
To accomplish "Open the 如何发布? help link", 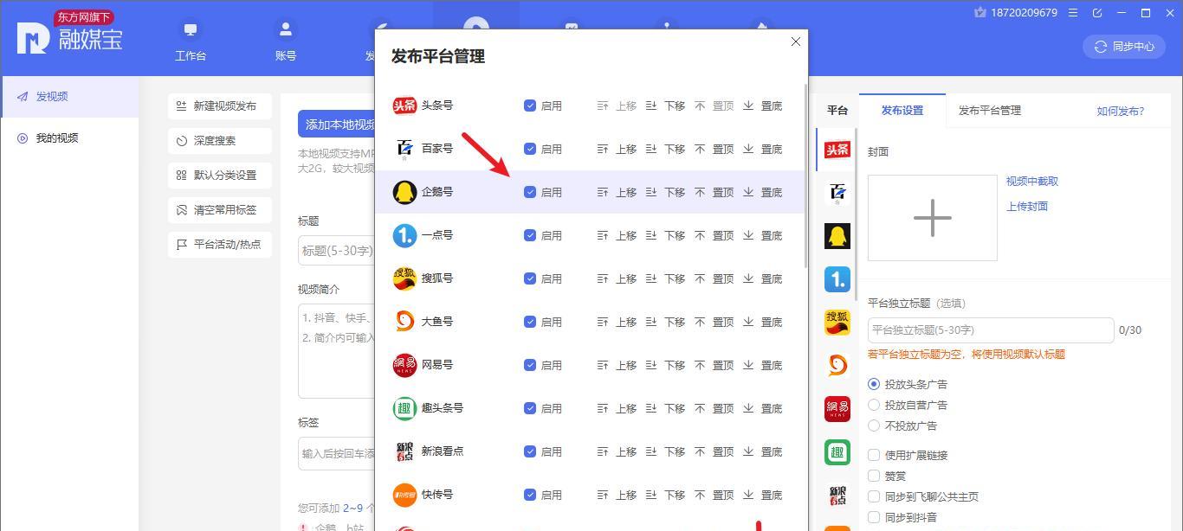I will tap(1121, 111).
